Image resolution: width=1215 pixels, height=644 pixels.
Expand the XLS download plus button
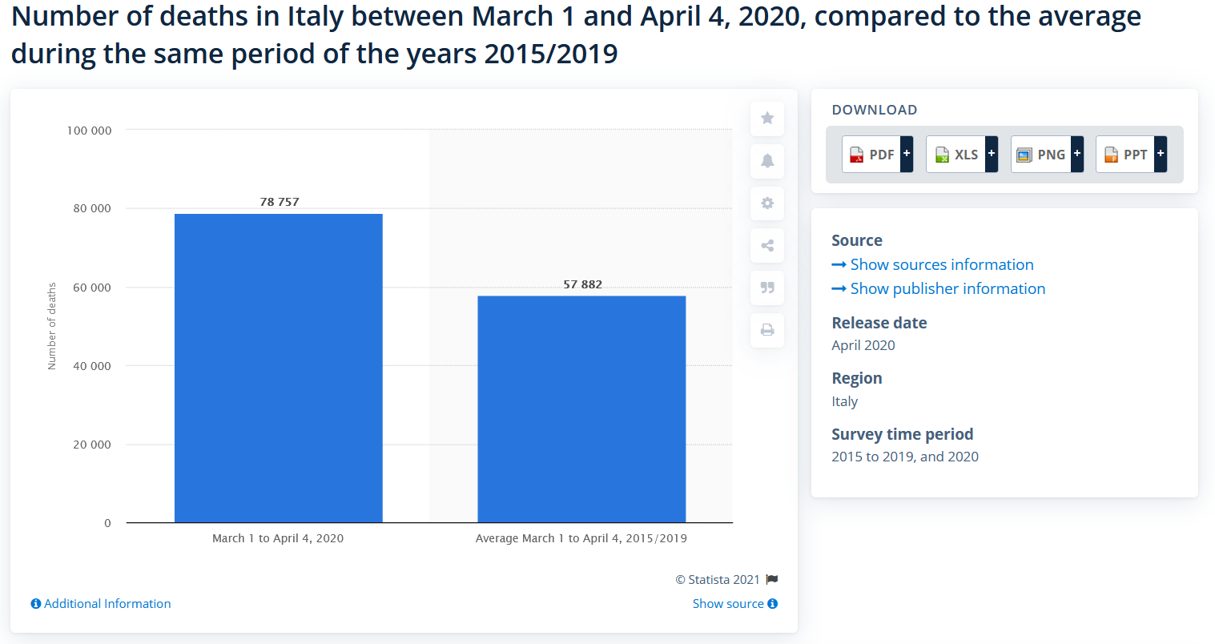pos(992,154)
